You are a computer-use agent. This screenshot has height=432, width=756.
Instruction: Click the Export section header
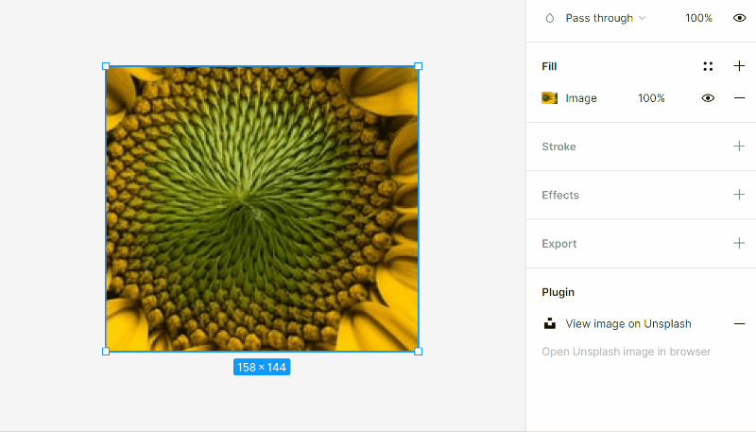coord(559,244)
